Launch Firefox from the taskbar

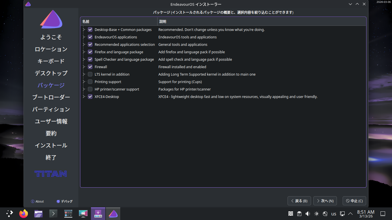[x=24, y=214]
